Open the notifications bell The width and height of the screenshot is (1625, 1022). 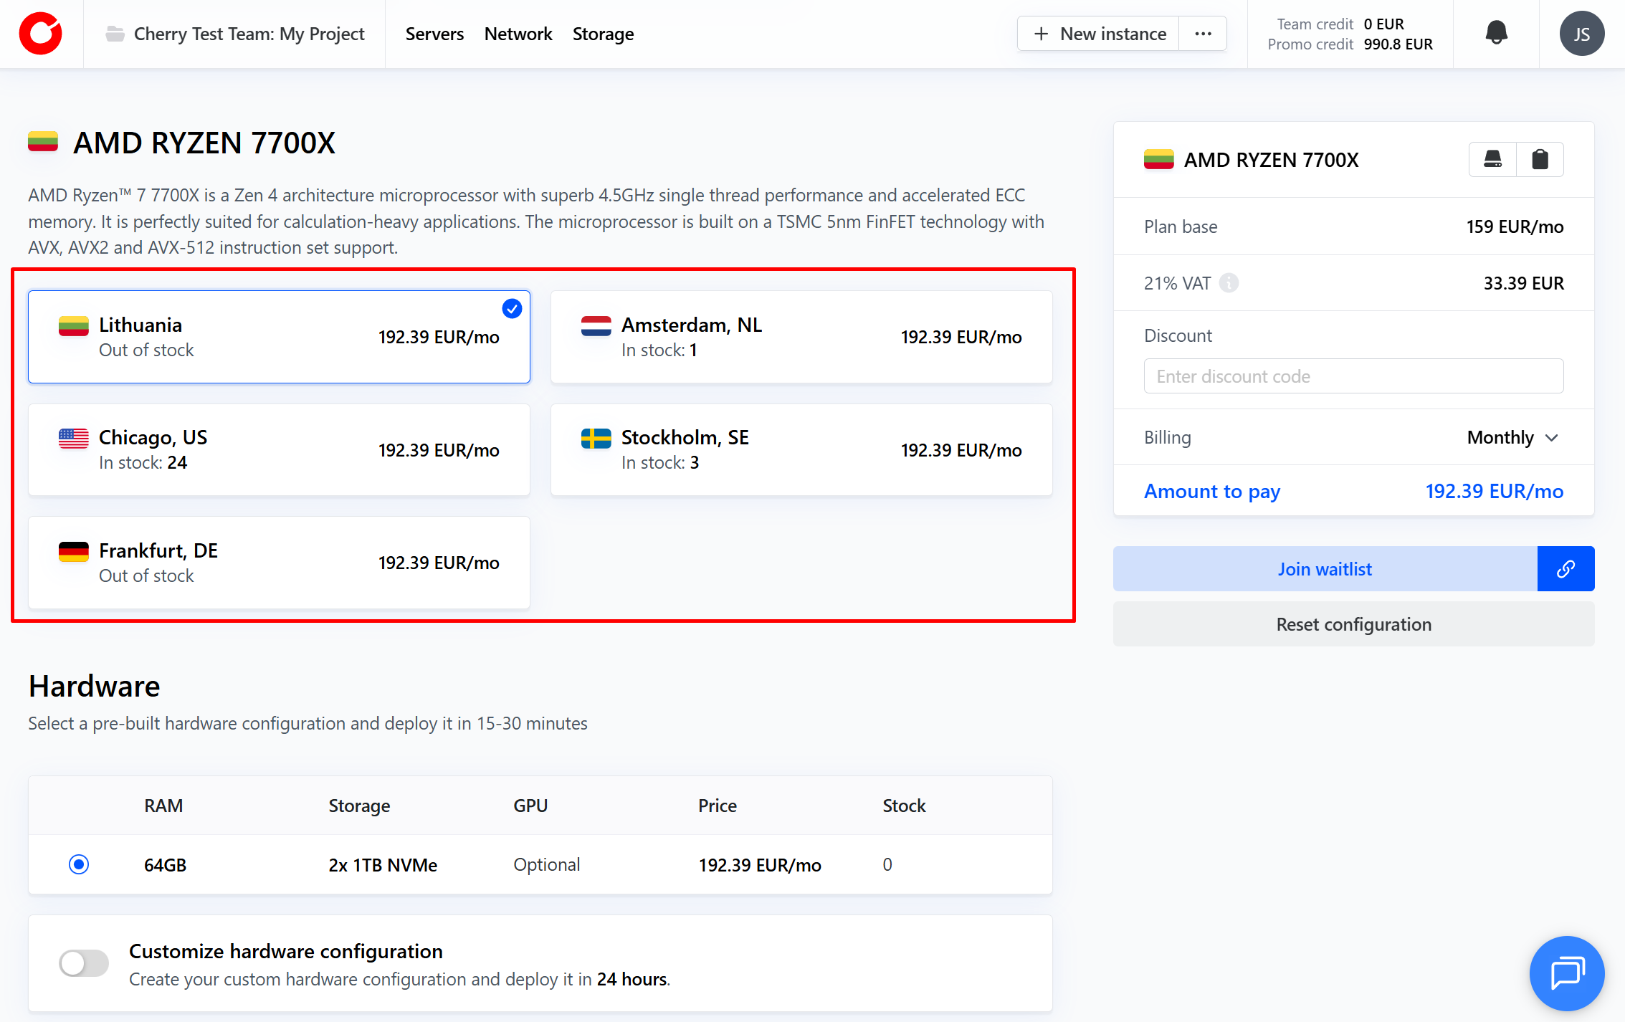pos(1496,33)
